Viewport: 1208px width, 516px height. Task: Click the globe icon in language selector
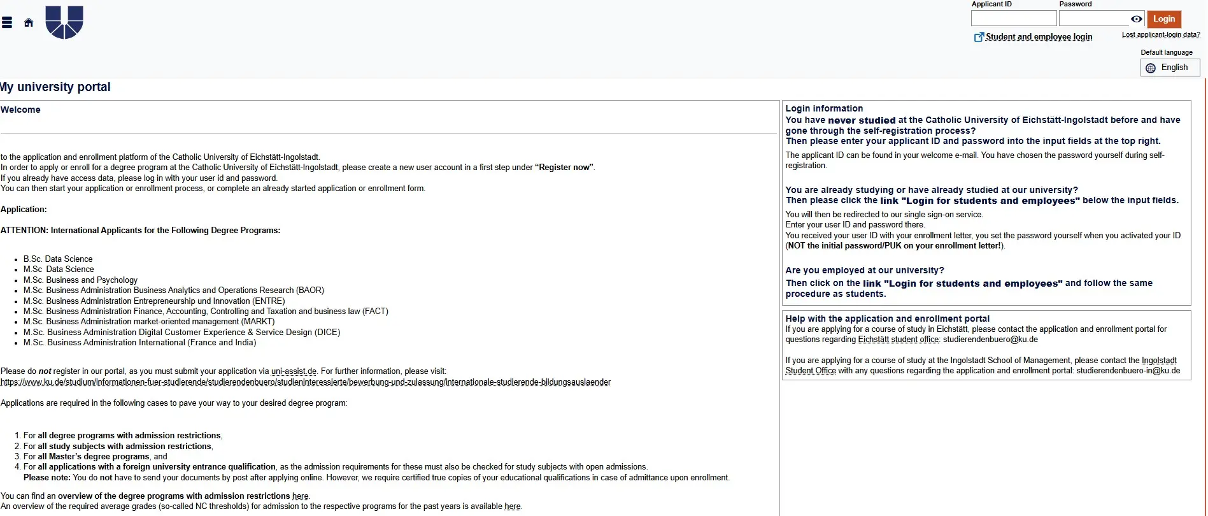click(x=1151, y=68)
